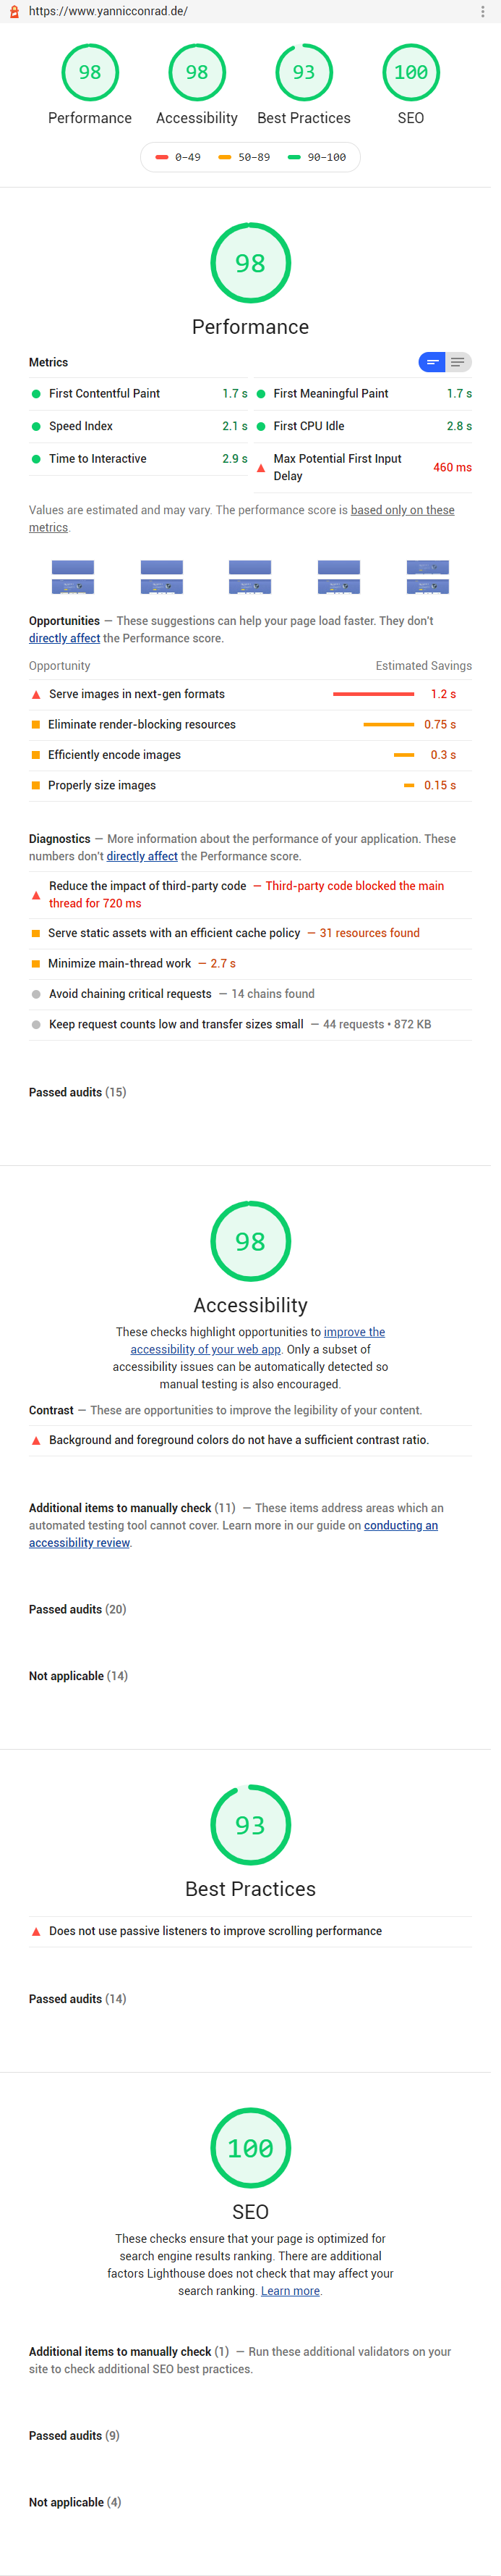Screen dimensions: 501x2576
Task: Select the Accessibility gauge showing 98
Action: click(x=197, y=71)
